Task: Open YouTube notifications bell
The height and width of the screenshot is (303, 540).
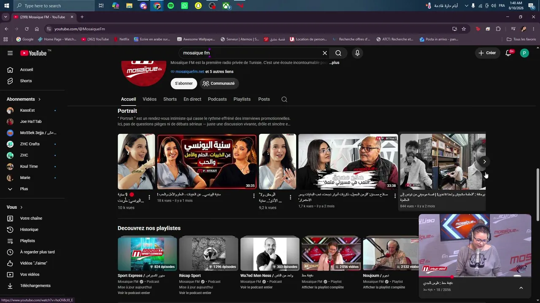Action: (508, 53)
